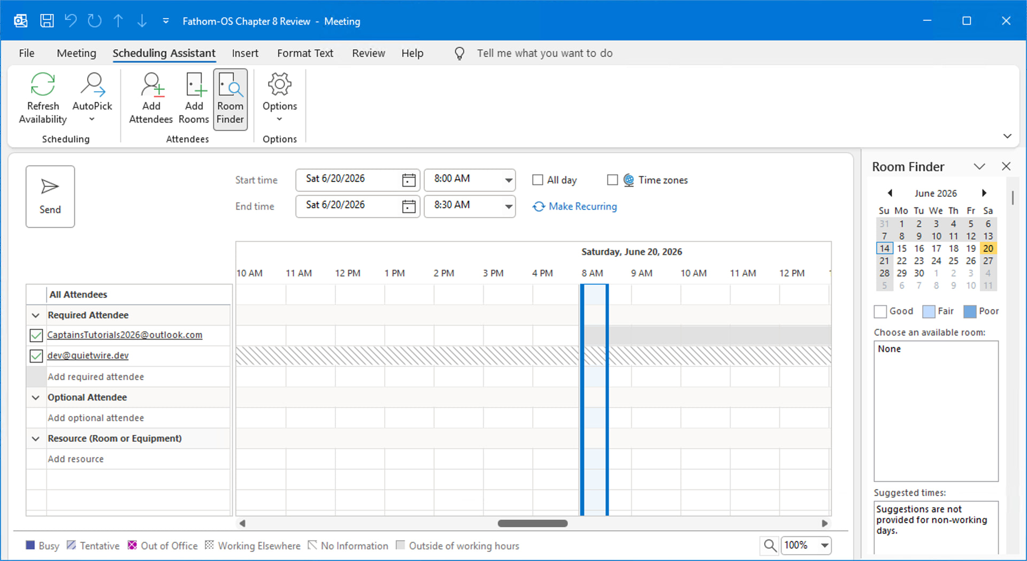
Task: Switch to the Meeting tab
Action: point(76,53)
